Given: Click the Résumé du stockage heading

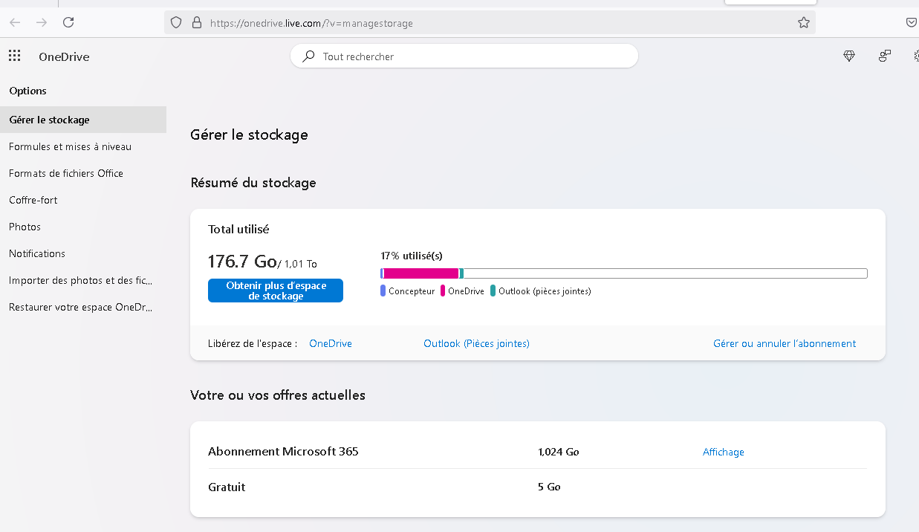Looking at the screenshot, I should [x=253, y=183].
